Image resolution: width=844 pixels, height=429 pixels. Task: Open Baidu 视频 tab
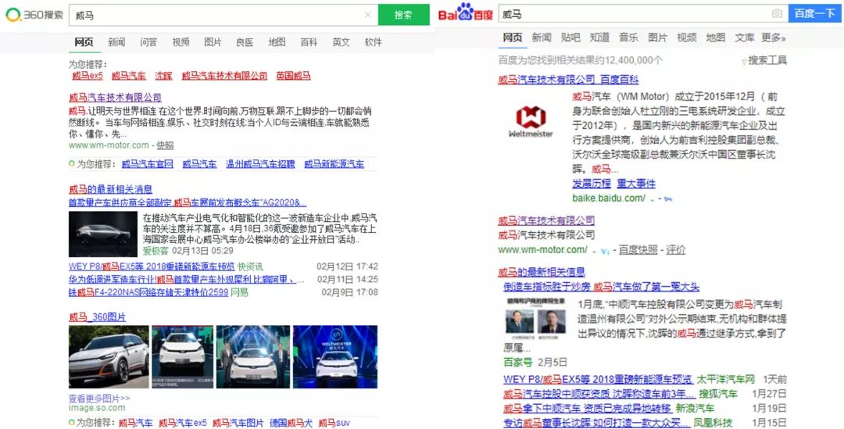tap(687, 38)
